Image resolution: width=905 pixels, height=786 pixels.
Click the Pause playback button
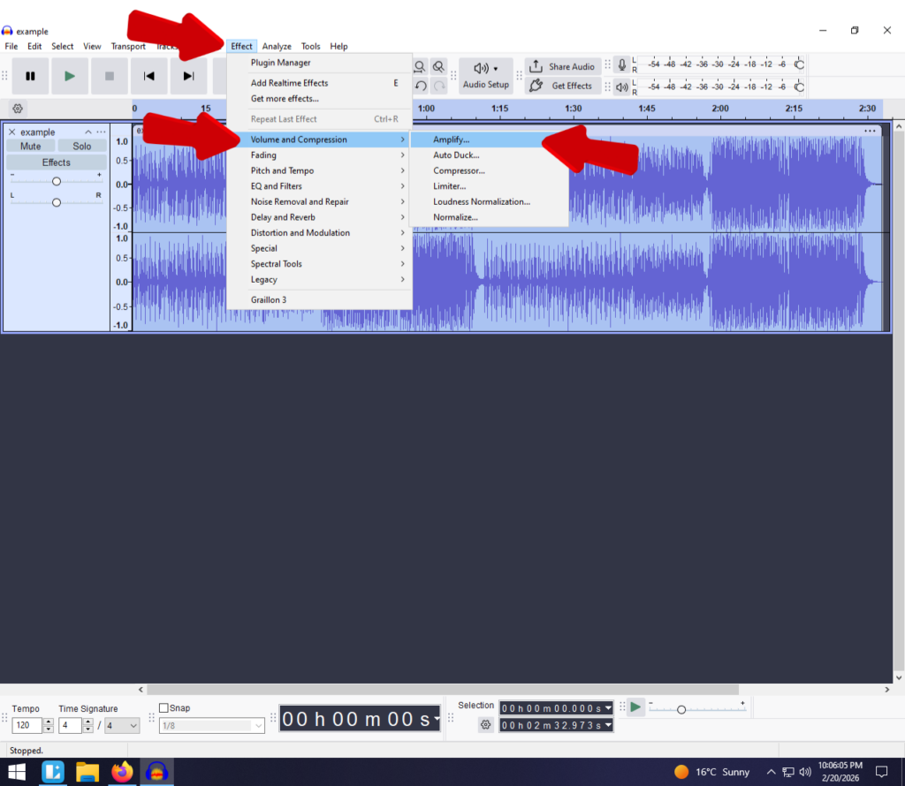pyautogui.click(x=30, y=76)
